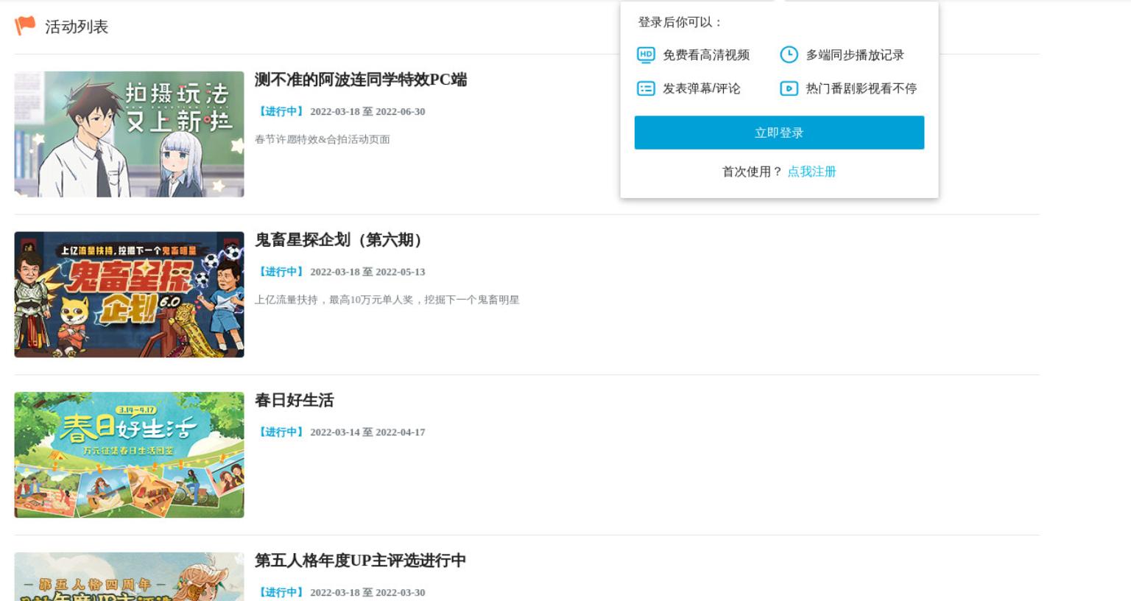
Task: Click the 春日好生活 banner thumbnail
Action: (x=129, y=454)
